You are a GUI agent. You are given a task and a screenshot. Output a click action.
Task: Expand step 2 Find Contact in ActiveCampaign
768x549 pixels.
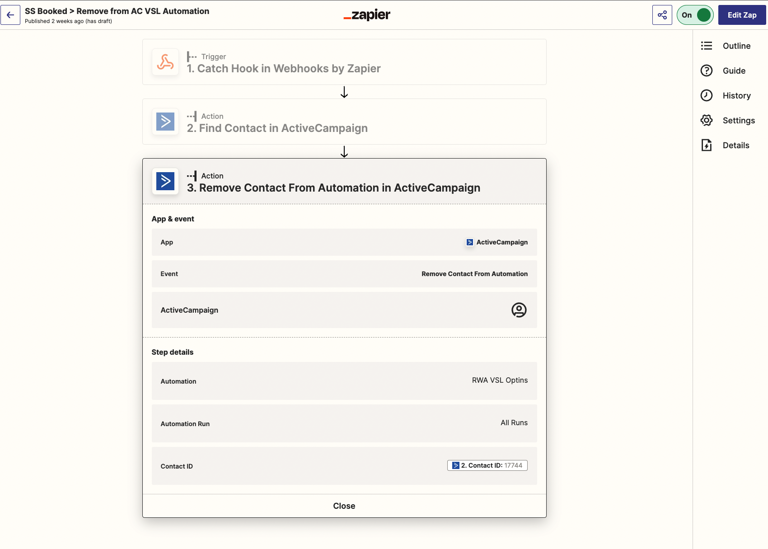[x=344, y=122]
